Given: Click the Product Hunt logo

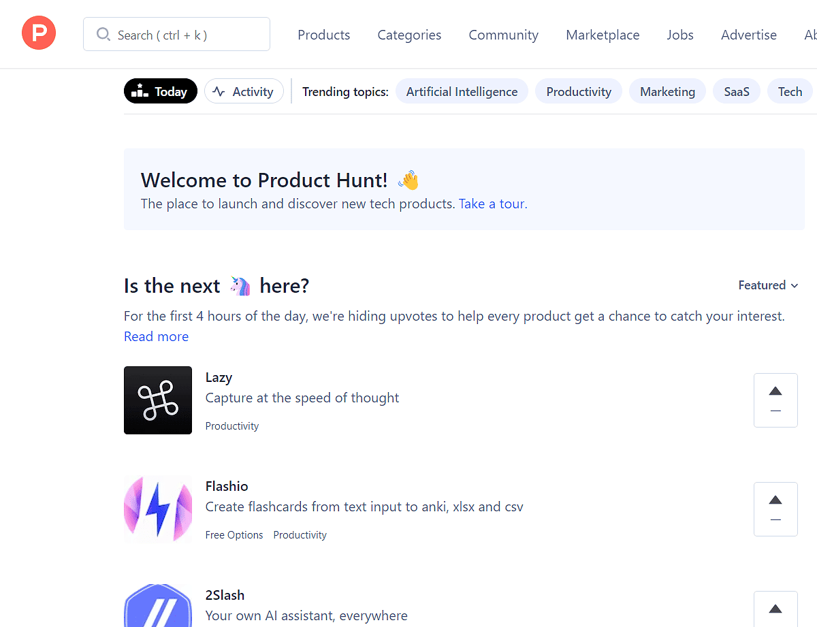Looking at the screenshot, I should [x=39, y=33].
